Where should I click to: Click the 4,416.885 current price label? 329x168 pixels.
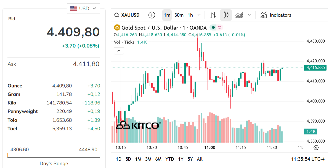(315, 68)
